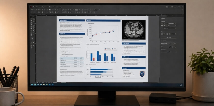
Task: Click the City Medical Center text line
Action: (x=127, y=74)
